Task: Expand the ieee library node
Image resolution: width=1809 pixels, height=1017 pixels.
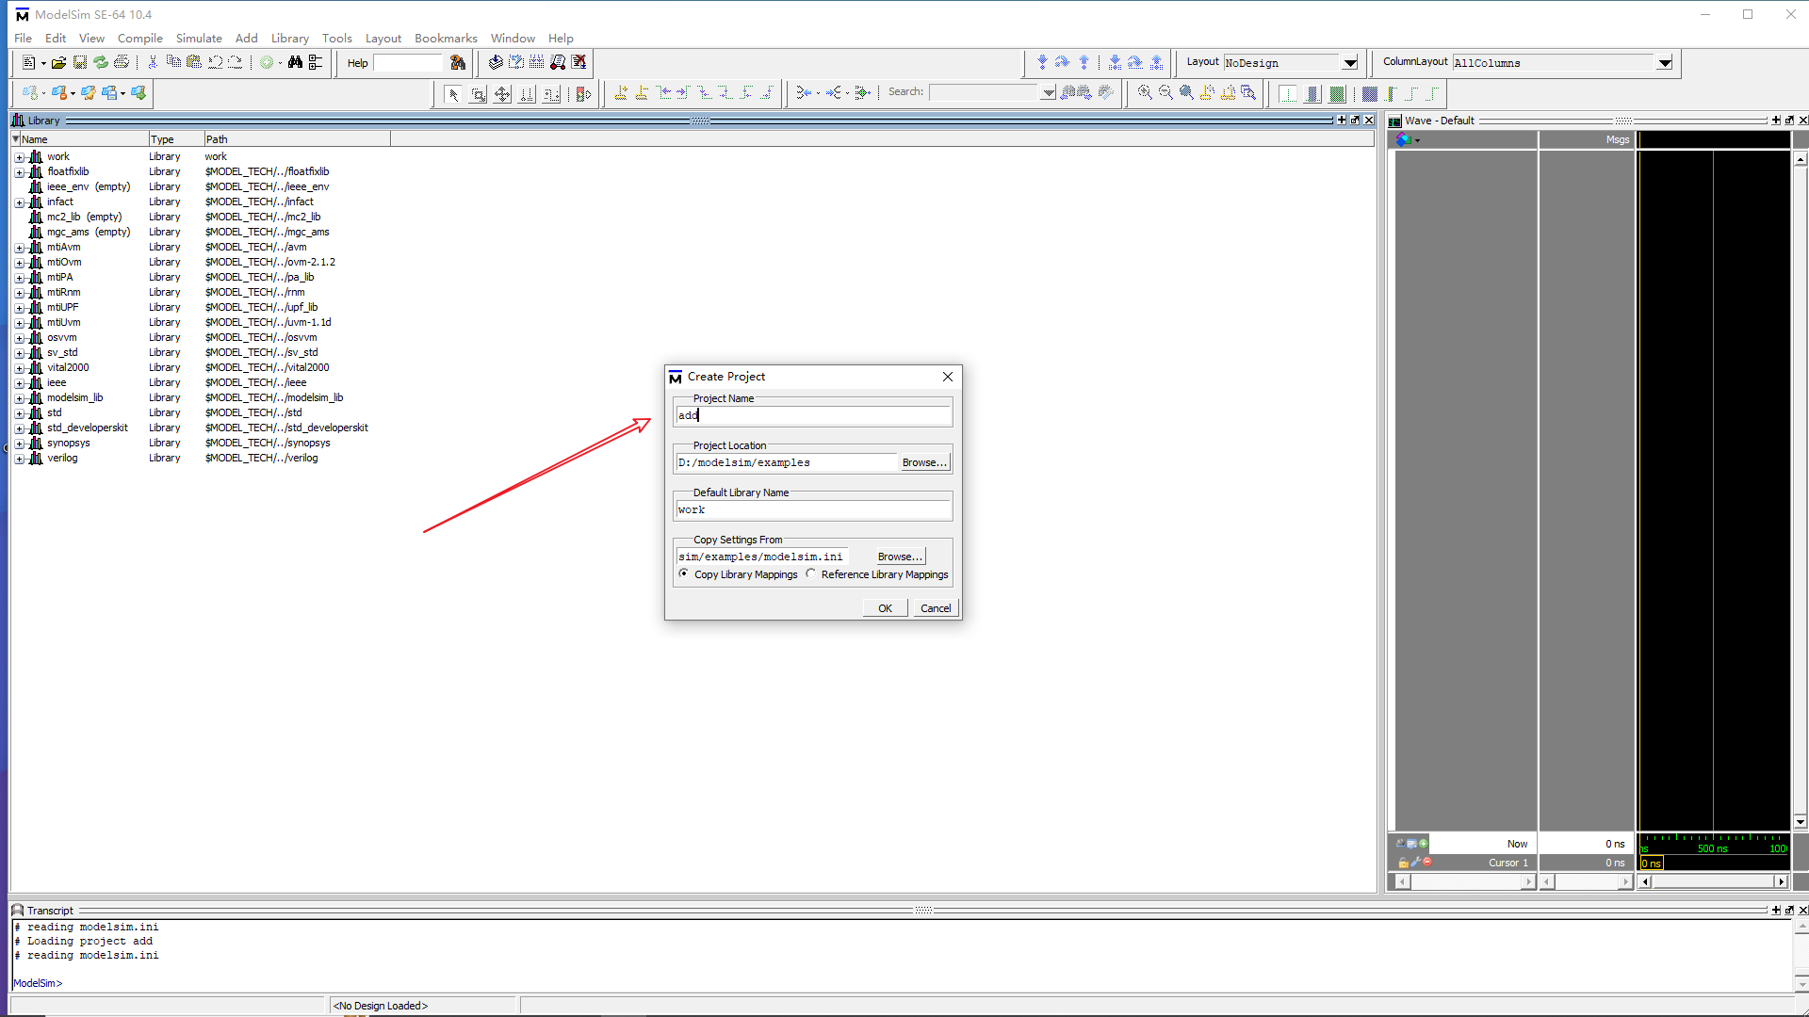Action: pyautogui.click(x=19, y=383)
